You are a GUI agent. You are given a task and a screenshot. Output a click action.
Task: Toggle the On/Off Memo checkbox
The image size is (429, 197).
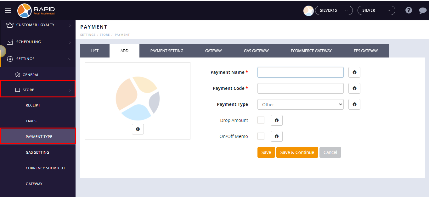pos(261,136)
